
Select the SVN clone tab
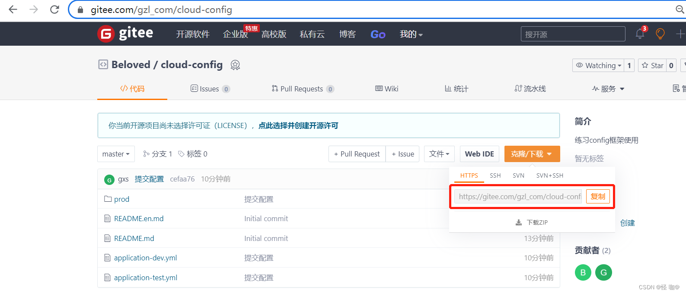[x=518, y=175]
